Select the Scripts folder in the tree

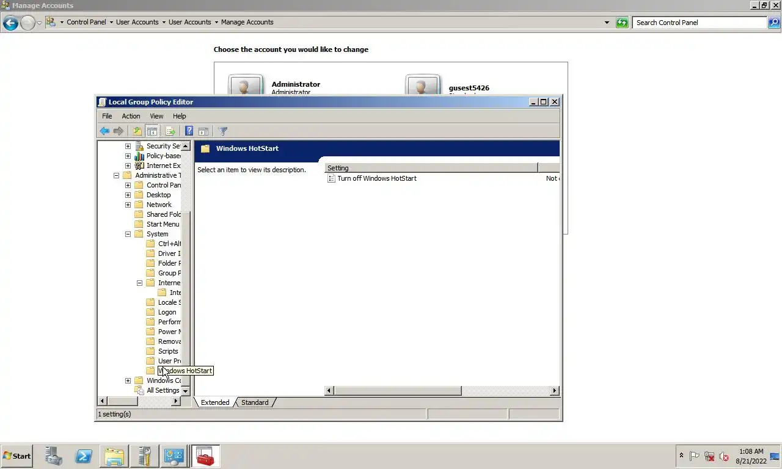tap(168, 351)
